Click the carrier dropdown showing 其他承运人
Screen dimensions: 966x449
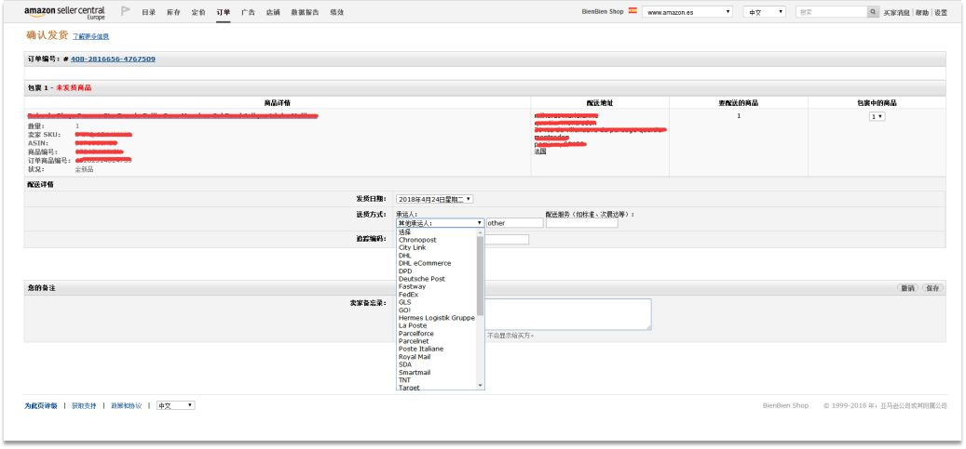coord(440,223)
